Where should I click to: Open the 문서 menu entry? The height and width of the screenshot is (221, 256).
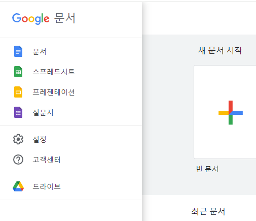[71, 51]
